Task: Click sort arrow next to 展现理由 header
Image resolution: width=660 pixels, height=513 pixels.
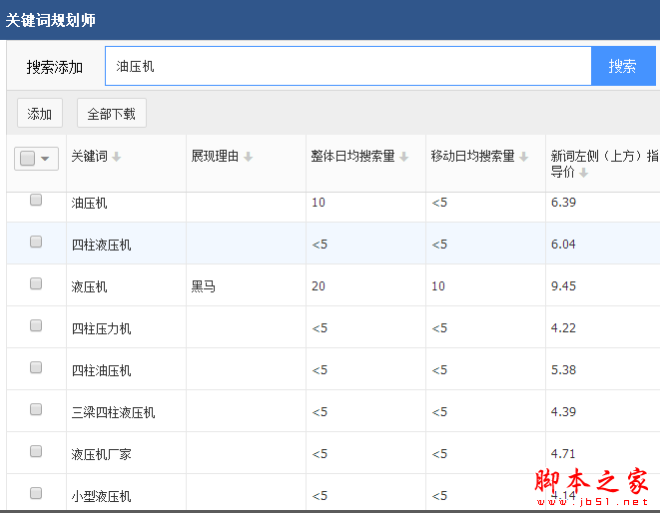Action: [248, 157]
